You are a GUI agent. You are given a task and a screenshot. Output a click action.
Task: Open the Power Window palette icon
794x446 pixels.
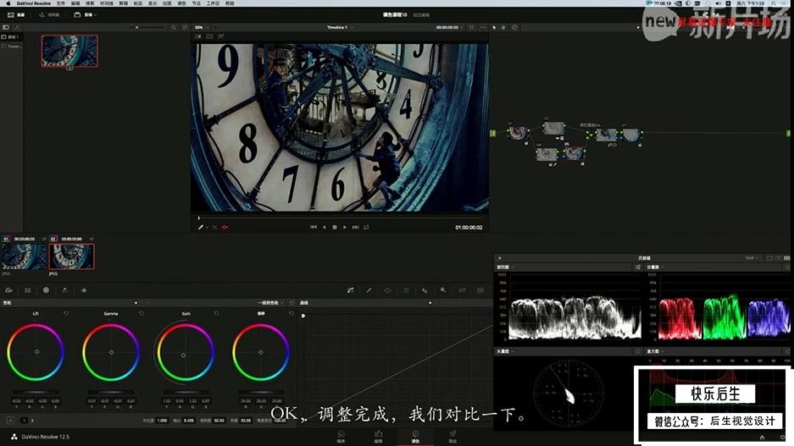pyautogui.click(x=387, y=290)
